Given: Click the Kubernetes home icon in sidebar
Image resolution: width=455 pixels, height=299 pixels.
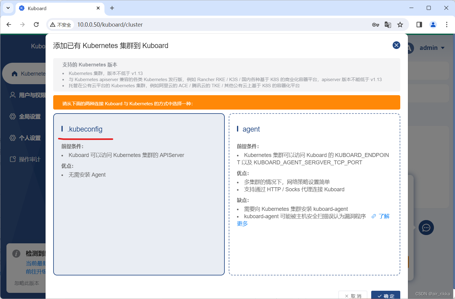Looking at the screenshot, I should click(x=14, y=74).
